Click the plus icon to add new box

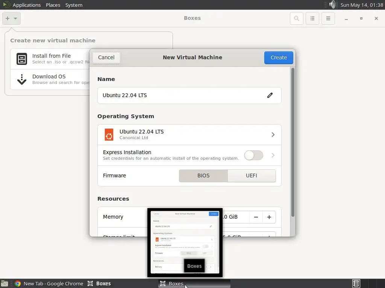8,18
